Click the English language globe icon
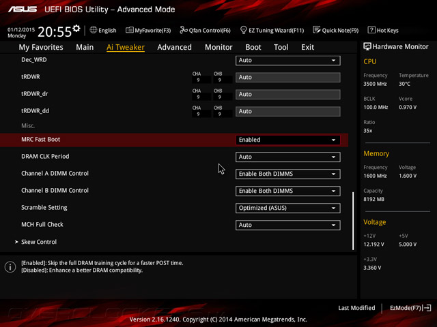This screenshot has width=437, height=327. point(94,30)
